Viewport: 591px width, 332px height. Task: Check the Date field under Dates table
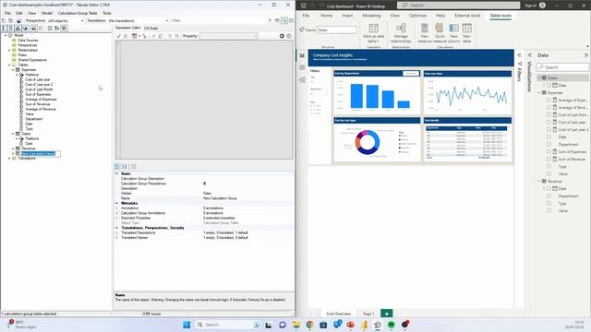point(549,86)
